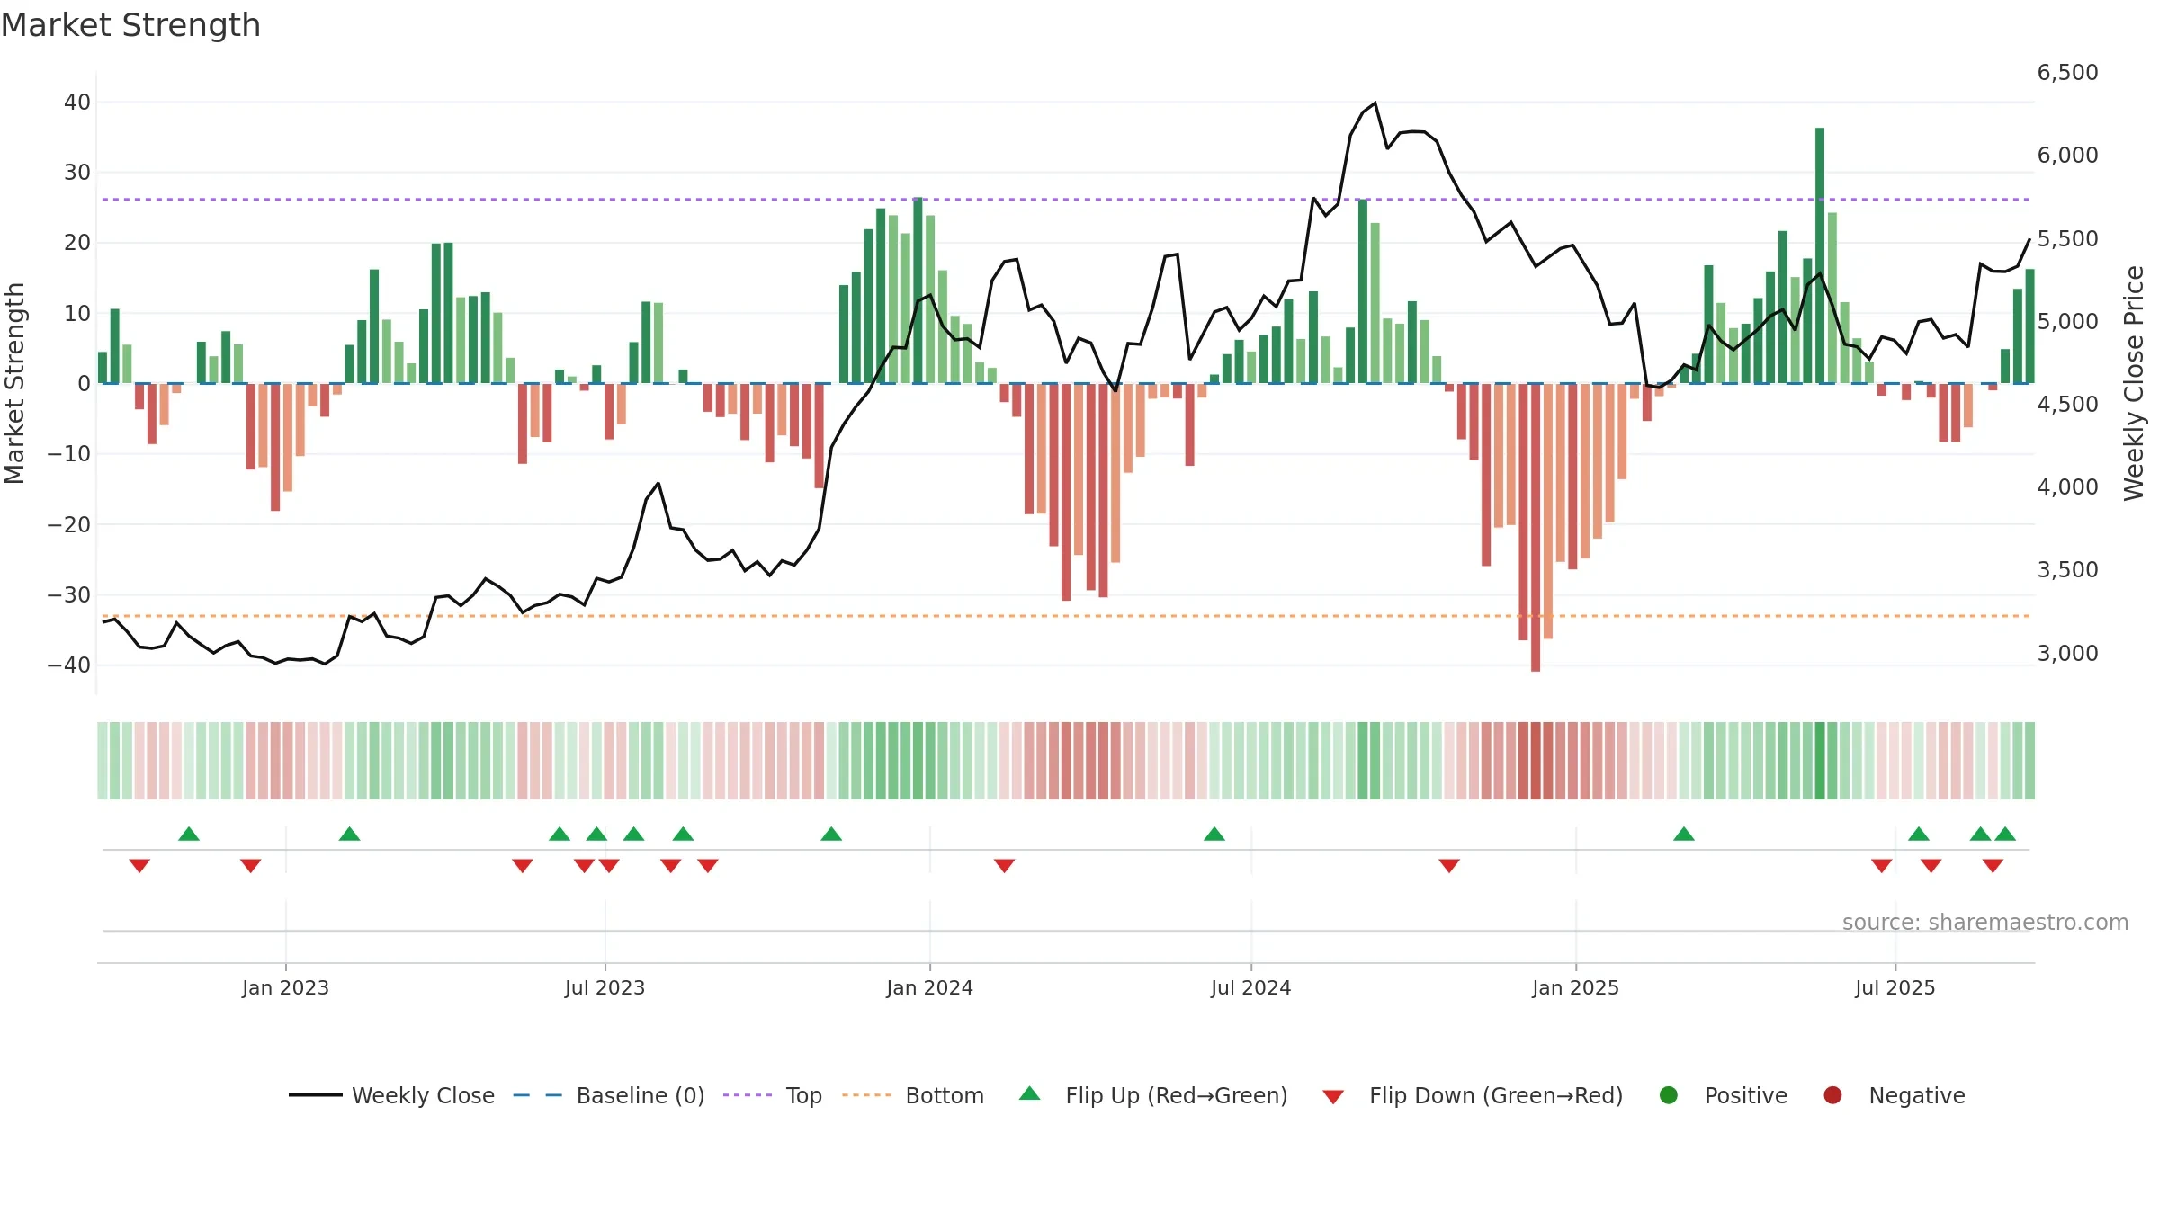Click the −40 tick on left axis

pos(69,665)
